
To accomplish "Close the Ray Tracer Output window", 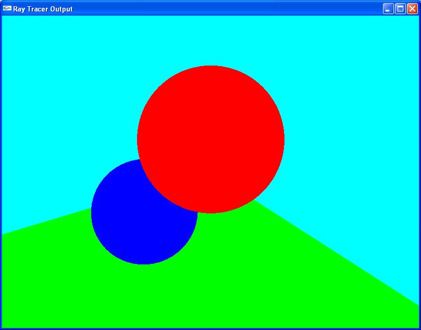I will point(412,9).
